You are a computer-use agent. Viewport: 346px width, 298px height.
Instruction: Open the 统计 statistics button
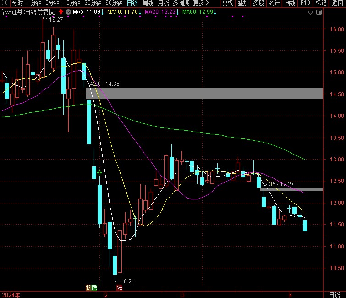[x=275, y=3]
